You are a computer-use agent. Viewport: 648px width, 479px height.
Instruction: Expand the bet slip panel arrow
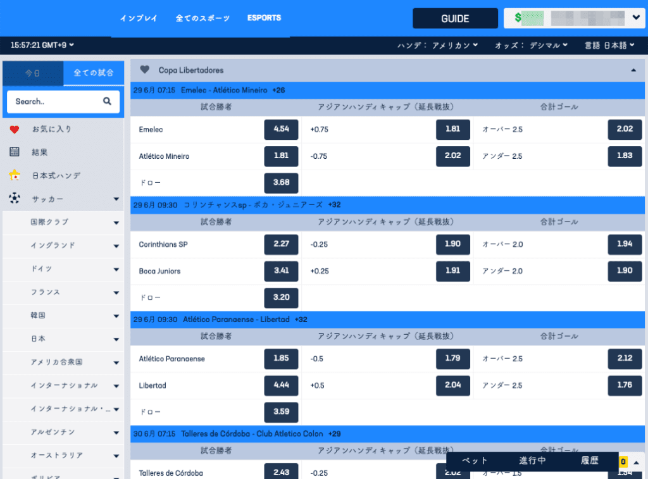(x=637, y=463)
